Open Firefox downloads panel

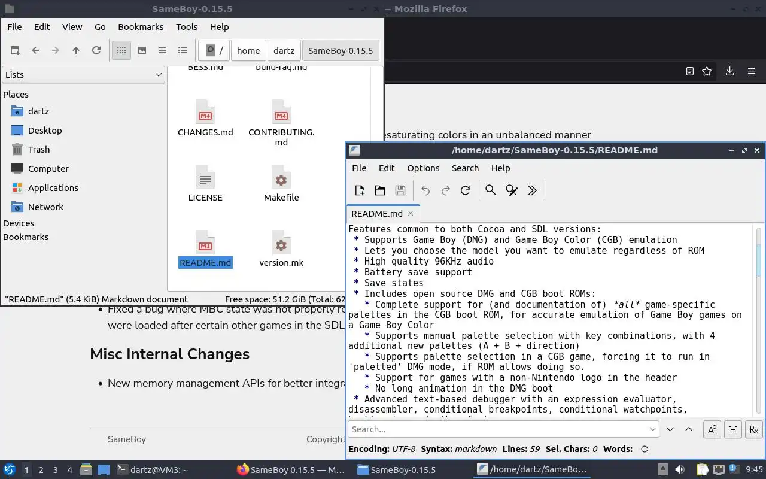[x=729, y=71]
